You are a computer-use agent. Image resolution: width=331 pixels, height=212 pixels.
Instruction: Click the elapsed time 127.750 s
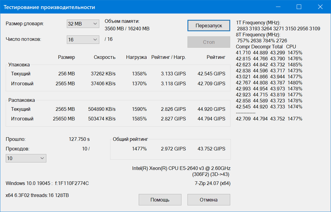pos(79,139)
